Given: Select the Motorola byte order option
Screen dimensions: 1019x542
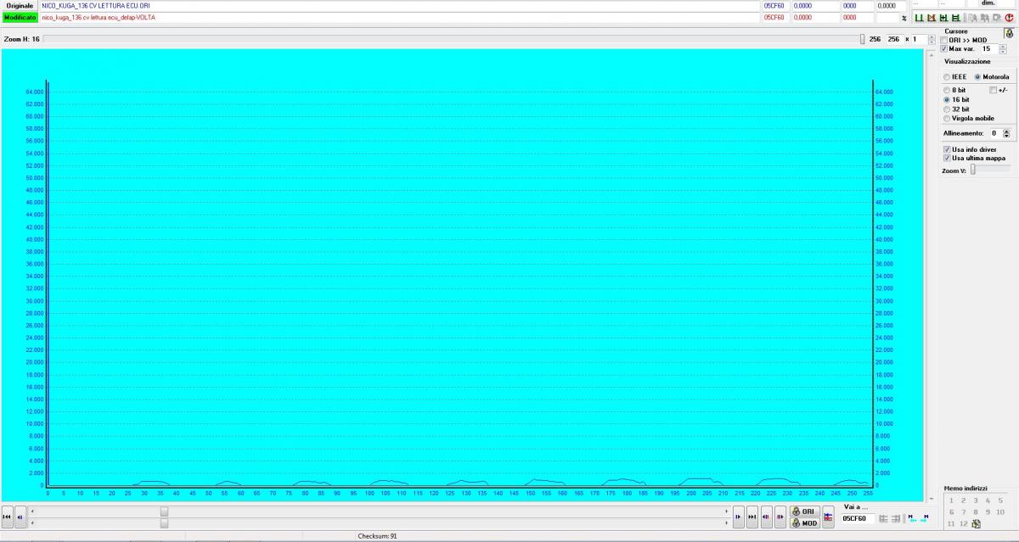Looking at the screenshot, I should [977, 77].
